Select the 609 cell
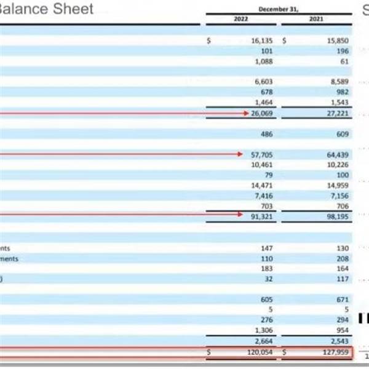 (343, 134)
